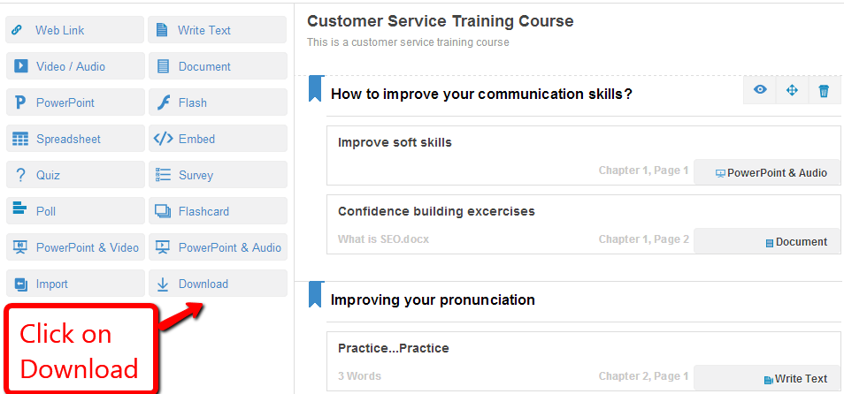Click the bookmark icon beside the communication skills chapter
The height and width of the screenshot is (394, 844).
click(x=315, y=89)
